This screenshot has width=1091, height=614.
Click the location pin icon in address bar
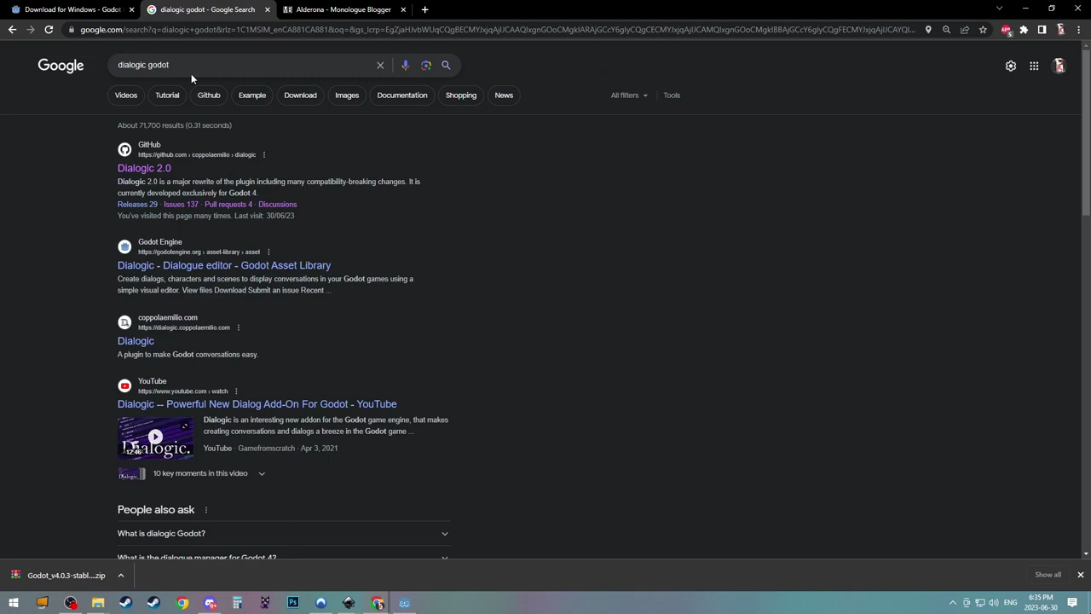(x=928, y=30)
